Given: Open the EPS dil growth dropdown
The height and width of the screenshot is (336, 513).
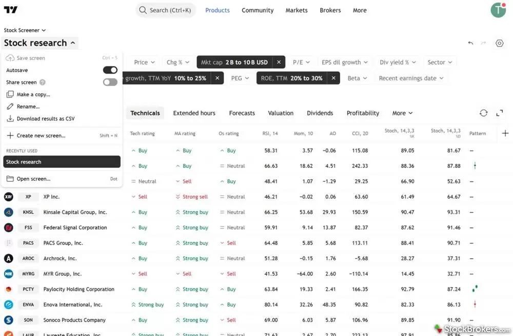Looking at the screenshot, I should 345,62.
